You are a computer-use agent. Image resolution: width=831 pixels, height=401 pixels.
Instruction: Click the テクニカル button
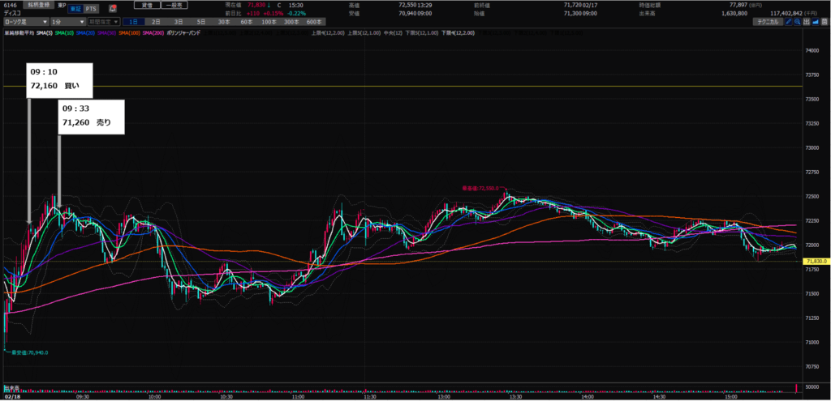pyautogui.click(x=768, y=22)
